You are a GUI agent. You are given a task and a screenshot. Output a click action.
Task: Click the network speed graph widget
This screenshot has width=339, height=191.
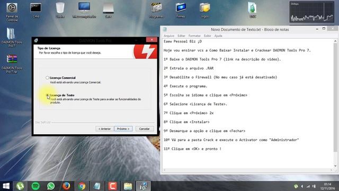312,12
